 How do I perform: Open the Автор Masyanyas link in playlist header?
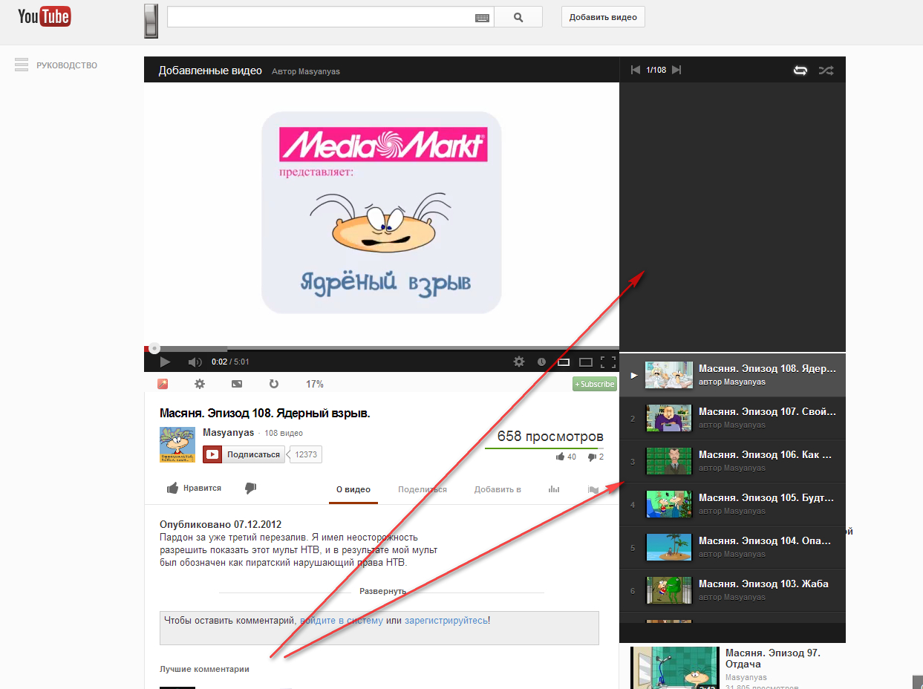click(306, 71)
